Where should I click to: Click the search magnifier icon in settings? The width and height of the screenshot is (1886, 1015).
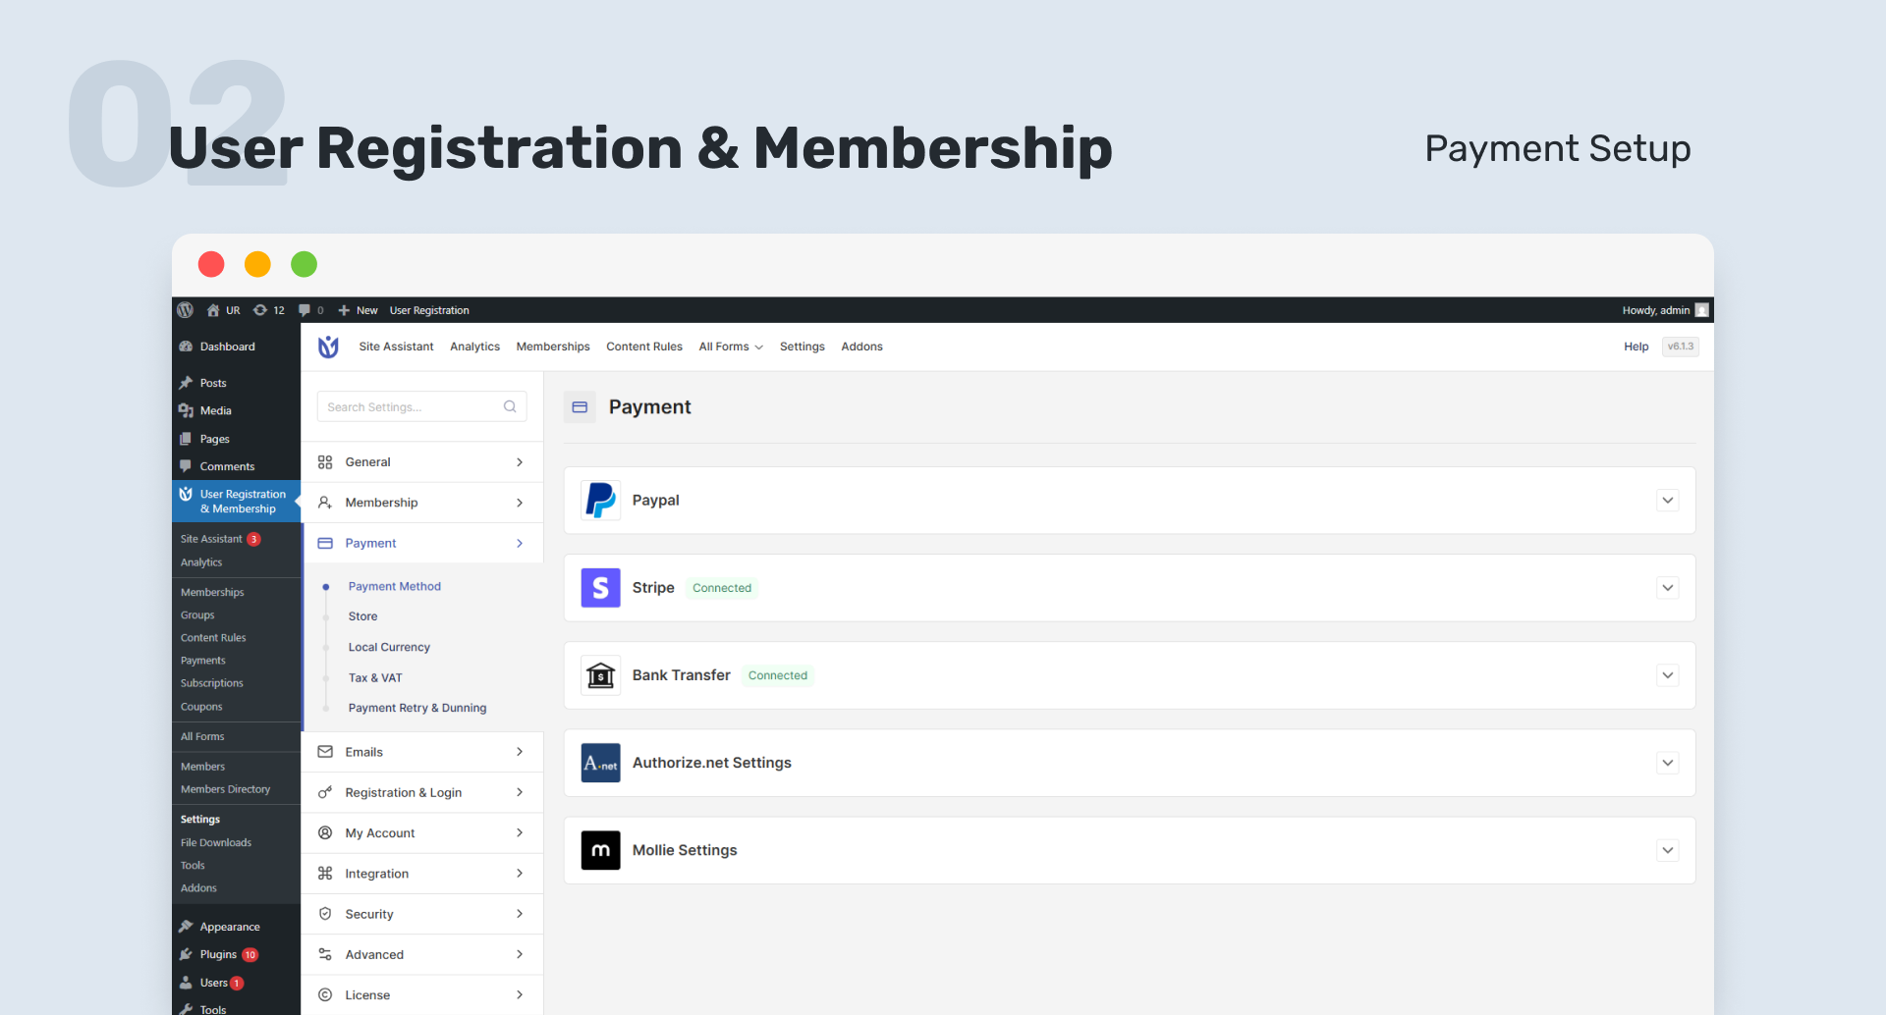[510, 406]
